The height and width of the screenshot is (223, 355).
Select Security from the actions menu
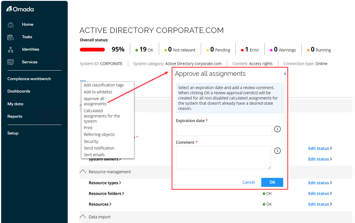point(91,141)
